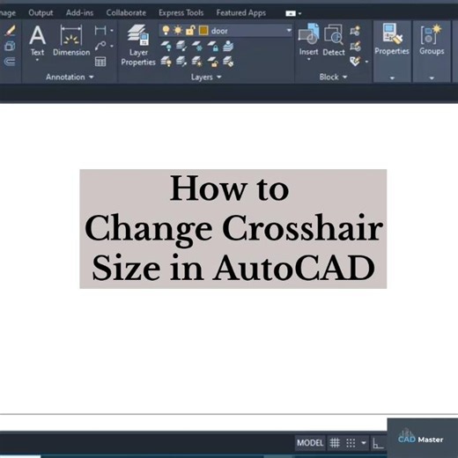
Task: Open the door layer dropdown list
Action: [x=289, y=30]
